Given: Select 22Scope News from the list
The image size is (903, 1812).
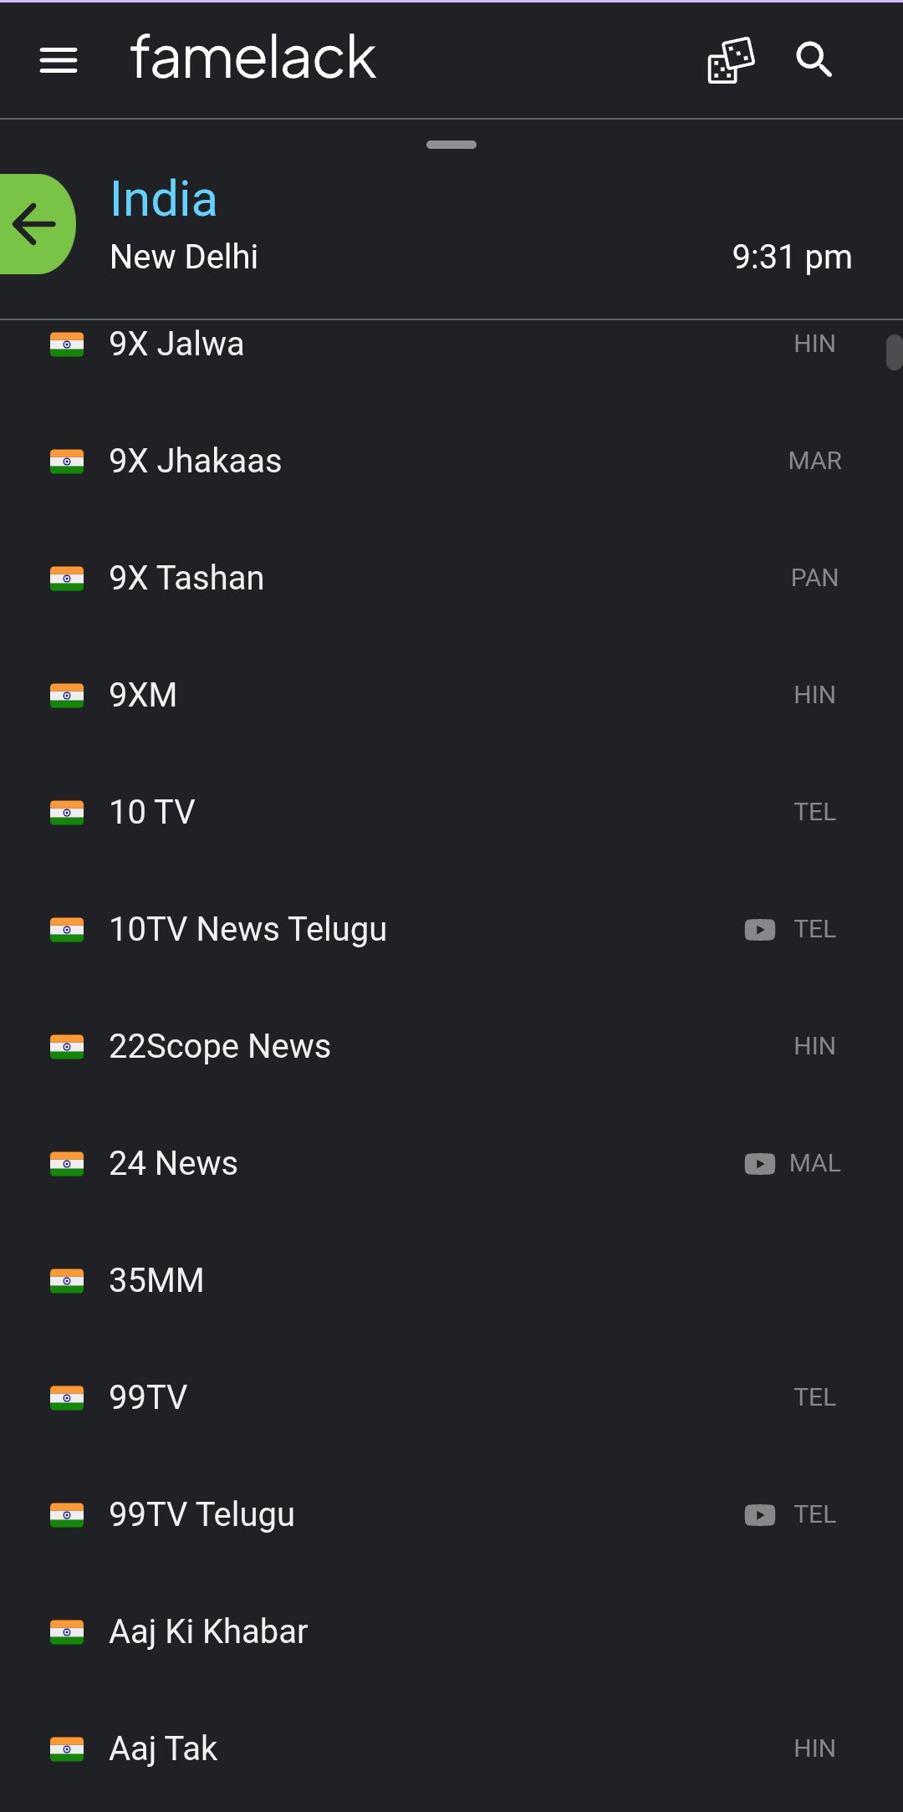Looking at the screenshot, I should pos(220,1047).
